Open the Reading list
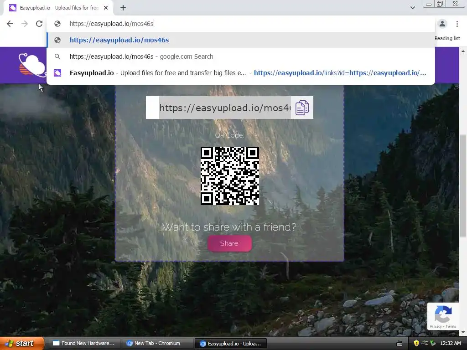The width and height of the screenshot is (467, 350). coord(447,38)
